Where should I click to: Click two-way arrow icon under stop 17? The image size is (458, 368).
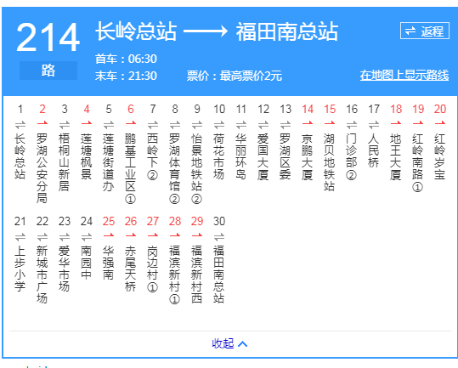click(x=374, y=125)
